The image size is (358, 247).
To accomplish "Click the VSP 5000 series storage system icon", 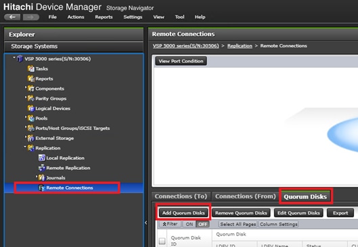I will [x=20, y=58].
